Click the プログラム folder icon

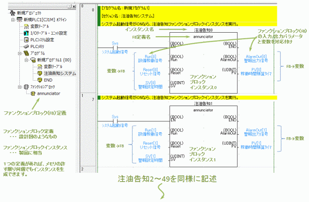click(x=26, y=53)
